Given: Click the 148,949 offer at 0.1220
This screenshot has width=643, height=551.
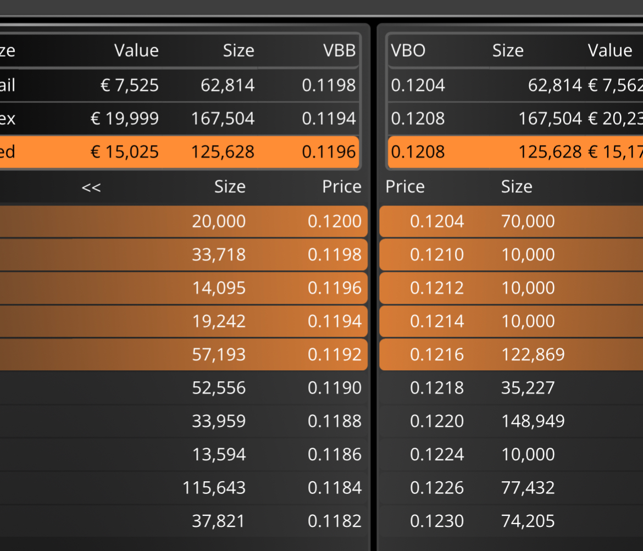Looking at the screenshot, I should pos(511,421).
